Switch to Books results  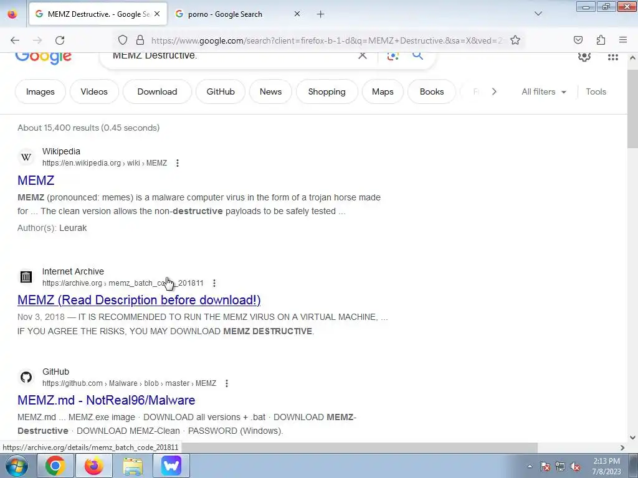click(x=432, y=91)
